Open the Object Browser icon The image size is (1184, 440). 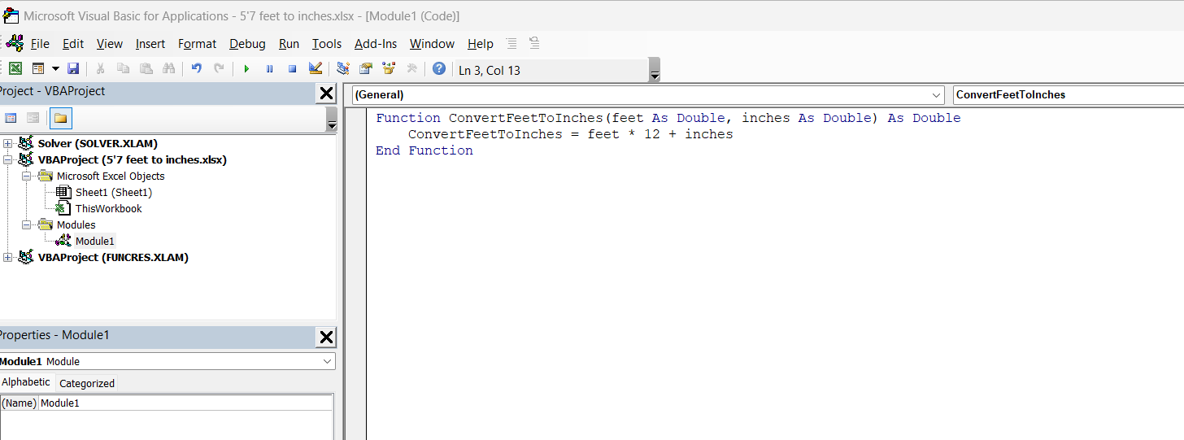click(389, 69)
